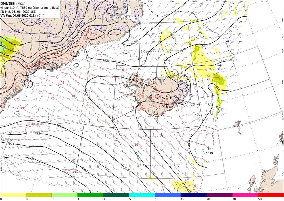Click the cyan swatch in the legend

pos(142,195)
